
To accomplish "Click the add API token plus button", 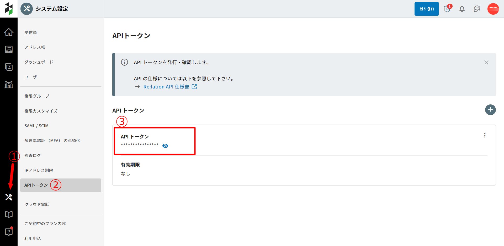I will [x=490, y=110].
